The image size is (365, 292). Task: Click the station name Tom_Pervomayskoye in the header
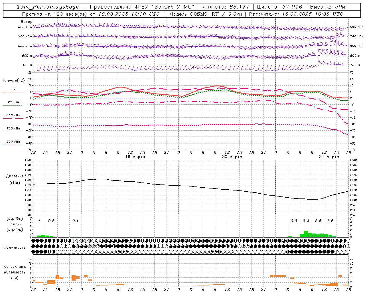click(x=48, y=7)
